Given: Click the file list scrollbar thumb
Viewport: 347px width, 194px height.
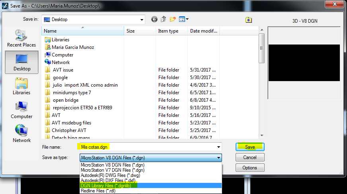Looking at the screenshot, I should coord(261,48).
